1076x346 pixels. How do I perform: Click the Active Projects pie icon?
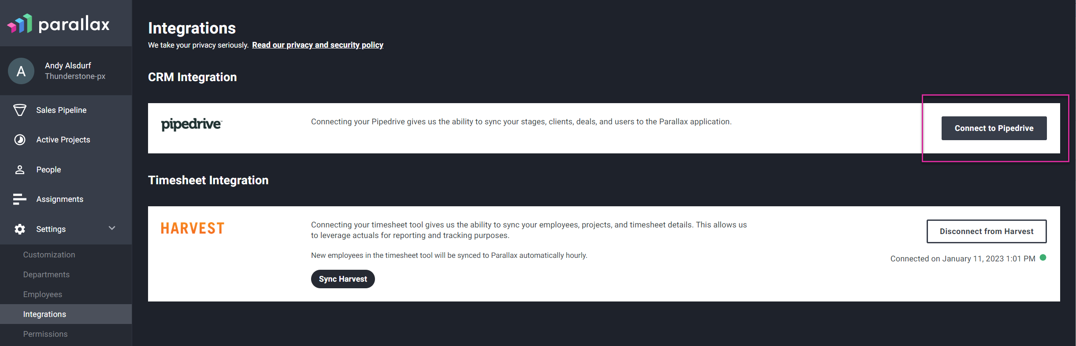click(20, 140)
